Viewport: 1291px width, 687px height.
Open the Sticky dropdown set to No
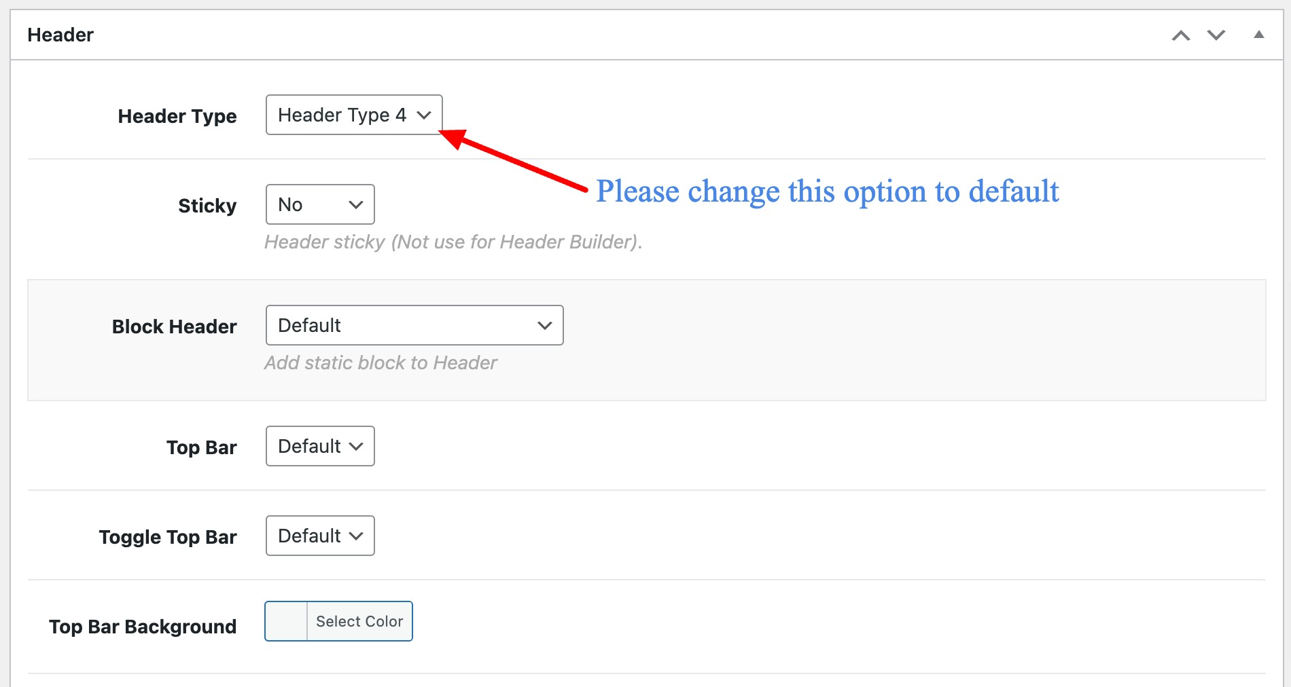coord(320,205)
